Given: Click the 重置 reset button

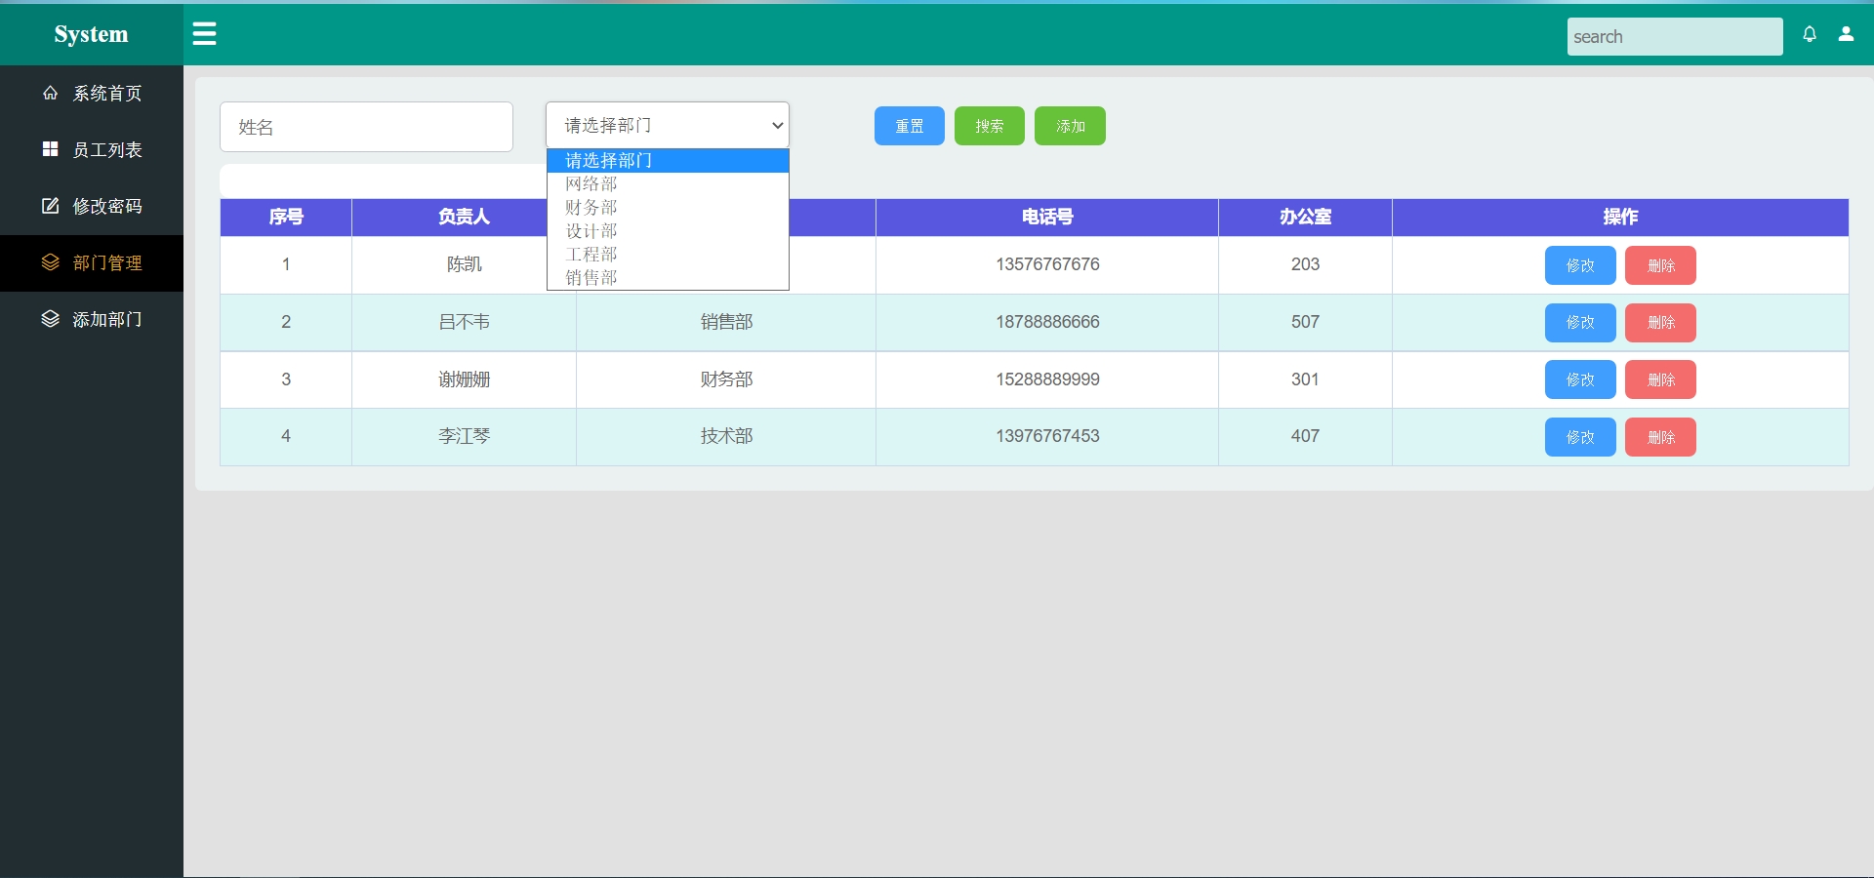Looking at the screenshot, I should 909,126.
